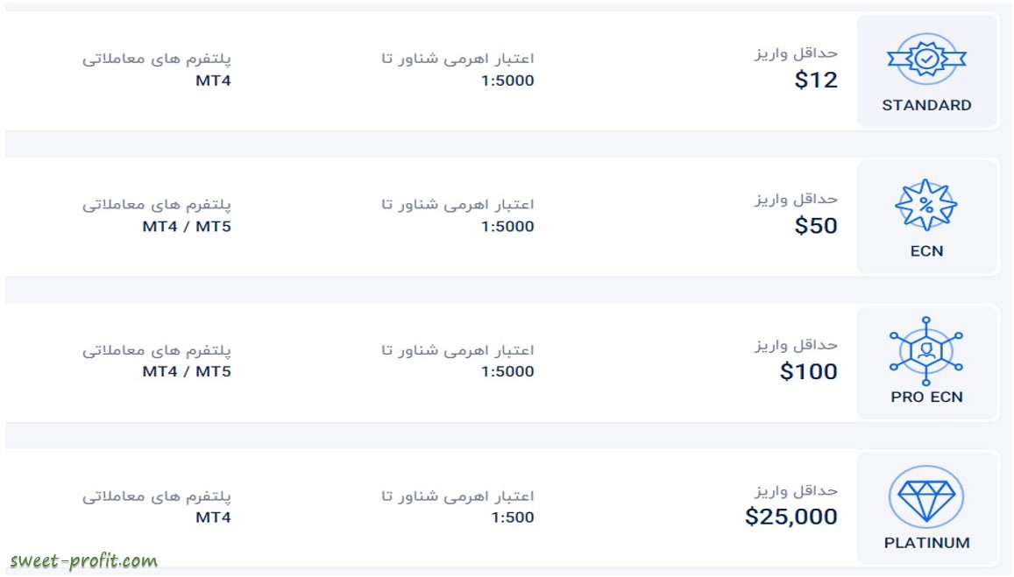Click the 1:5000 leverage in STANDARD row
Screen dimensions: 1014x577
(x=507, y=81)
